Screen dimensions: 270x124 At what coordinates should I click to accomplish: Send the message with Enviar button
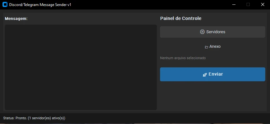(x=213, y=74)
